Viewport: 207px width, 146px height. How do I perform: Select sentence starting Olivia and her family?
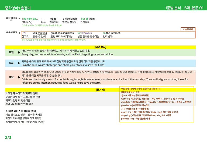(x=105, y=81)
